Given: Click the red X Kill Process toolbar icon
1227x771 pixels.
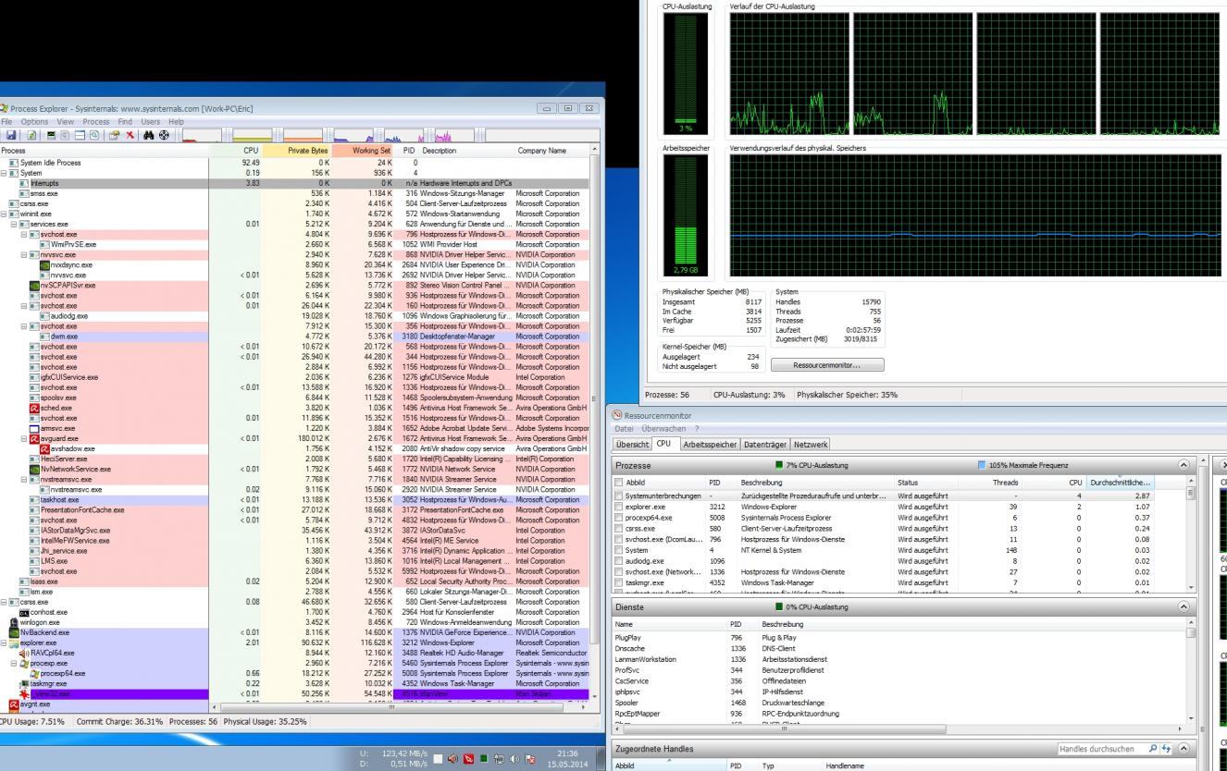Looking at the screenshot, I should [x=130, y=135].
